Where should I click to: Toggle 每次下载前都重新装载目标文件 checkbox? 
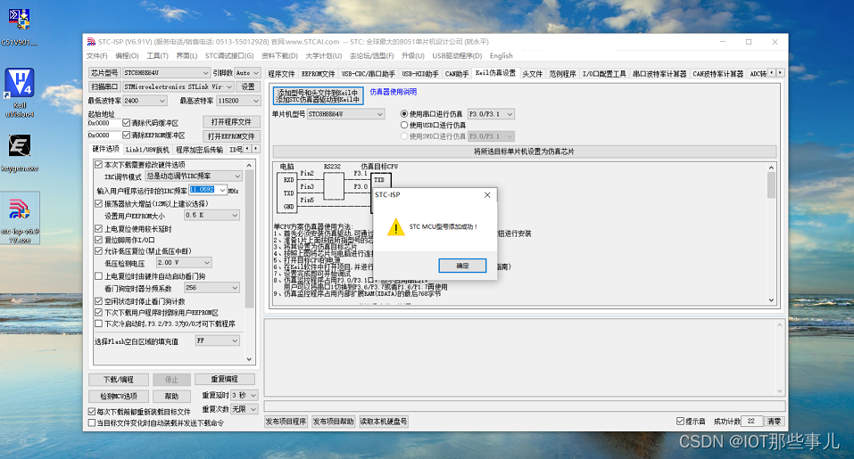coord(92,412)
